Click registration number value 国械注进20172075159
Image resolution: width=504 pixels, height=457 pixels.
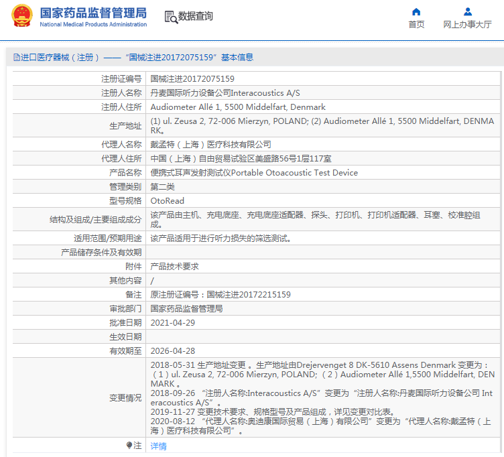[192, 79]
